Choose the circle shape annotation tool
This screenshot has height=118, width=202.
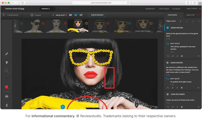(x=7, y=71)
